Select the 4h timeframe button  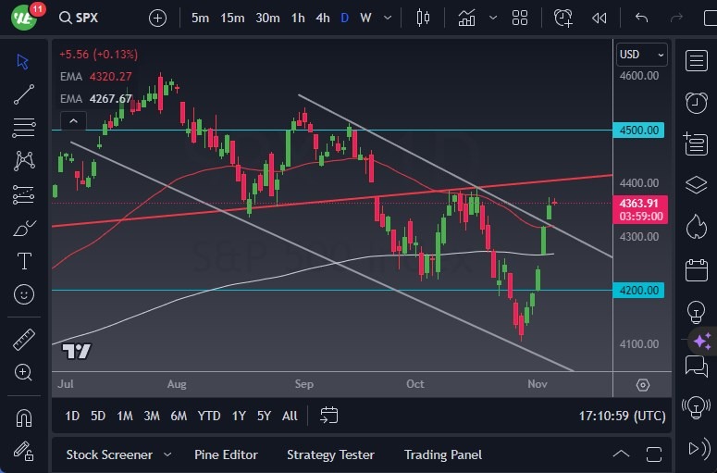click(x=322, y=18)
